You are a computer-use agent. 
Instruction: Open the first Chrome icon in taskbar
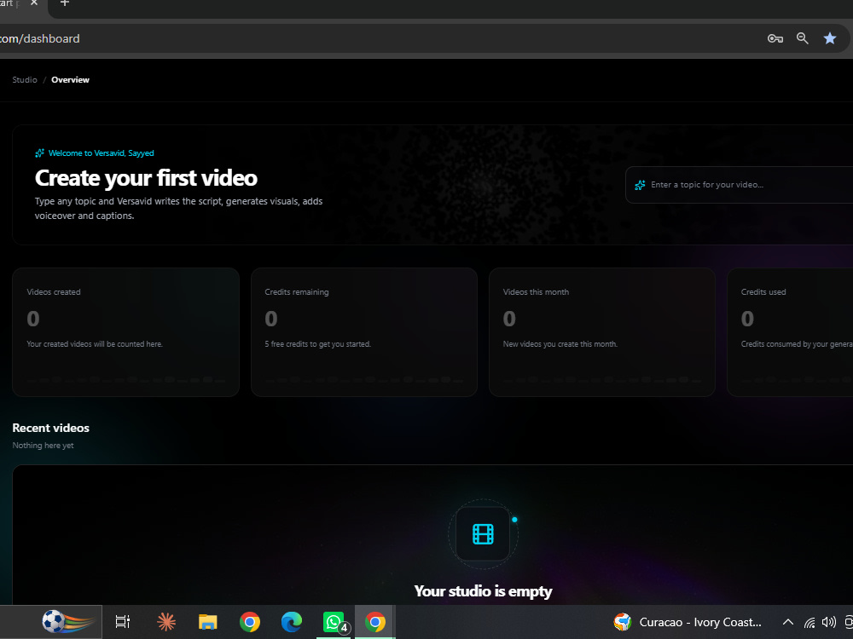(x=250, y=622)
